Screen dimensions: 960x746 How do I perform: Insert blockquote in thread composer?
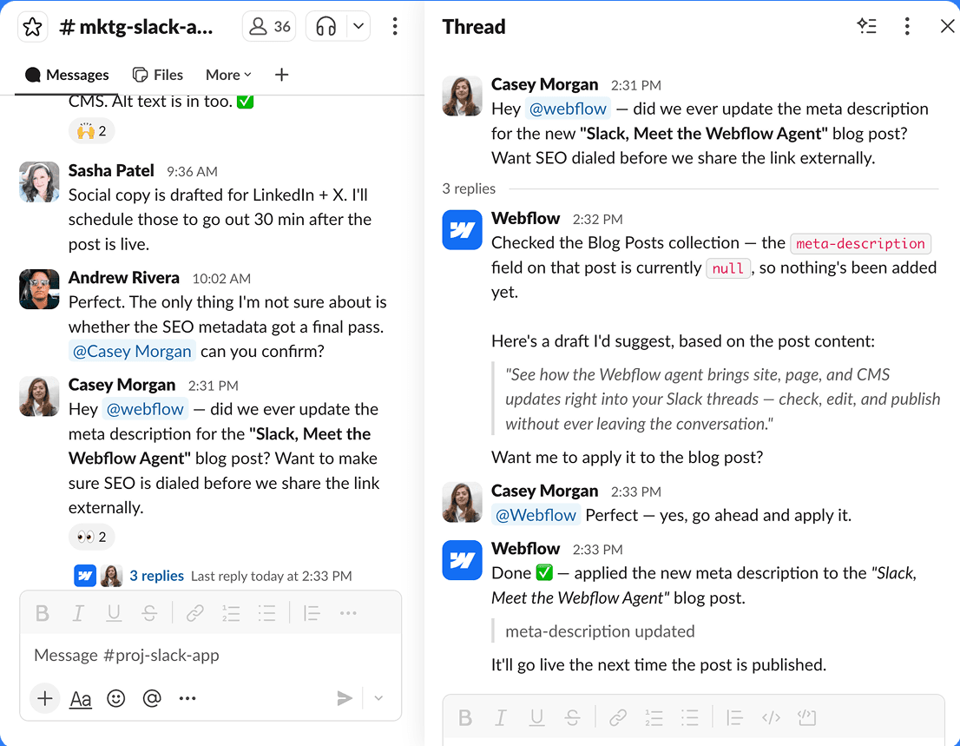734,717
